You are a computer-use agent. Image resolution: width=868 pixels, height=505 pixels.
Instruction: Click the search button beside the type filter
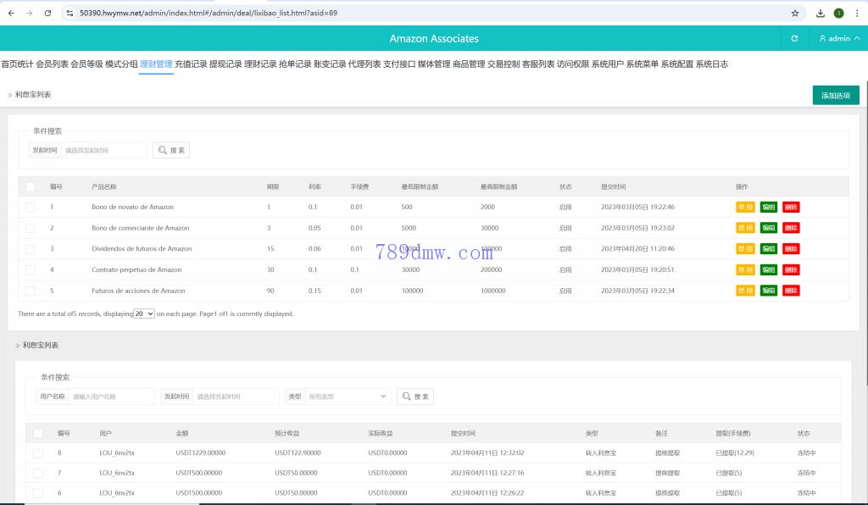click(415, 396)
